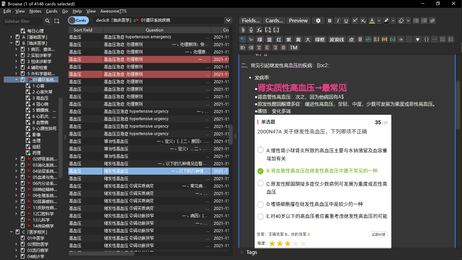
Task: Click the eraser remove-formatting icon
Action: [401, 21]
